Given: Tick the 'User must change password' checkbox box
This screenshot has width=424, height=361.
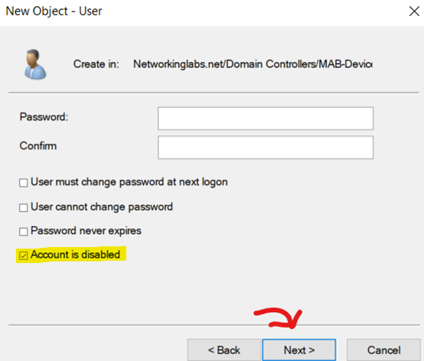Looking at the screenshot, I should point(24,183).
